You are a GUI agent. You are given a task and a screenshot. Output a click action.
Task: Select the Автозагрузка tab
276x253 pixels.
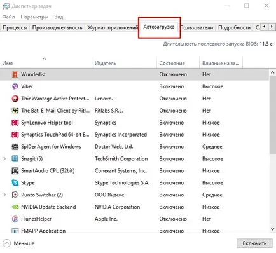pyautogui.click(x=159, y=27)
